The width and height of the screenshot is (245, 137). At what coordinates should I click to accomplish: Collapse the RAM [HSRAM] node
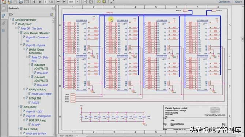click(x=24, y=89)
